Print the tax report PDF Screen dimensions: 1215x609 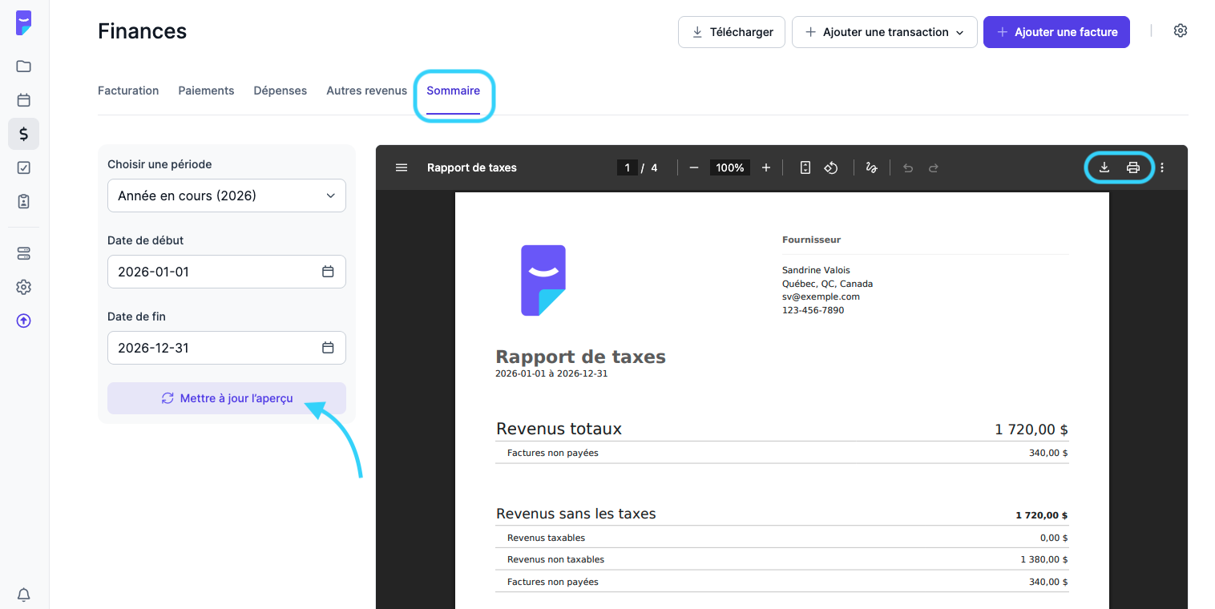pos(1132,167)
